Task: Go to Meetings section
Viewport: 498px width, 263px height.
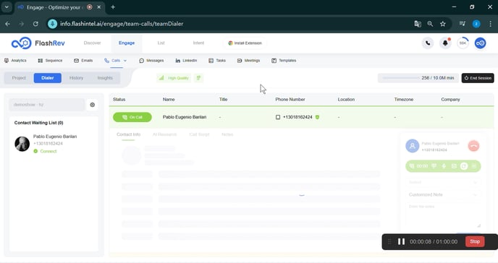Action: (248, 61)
